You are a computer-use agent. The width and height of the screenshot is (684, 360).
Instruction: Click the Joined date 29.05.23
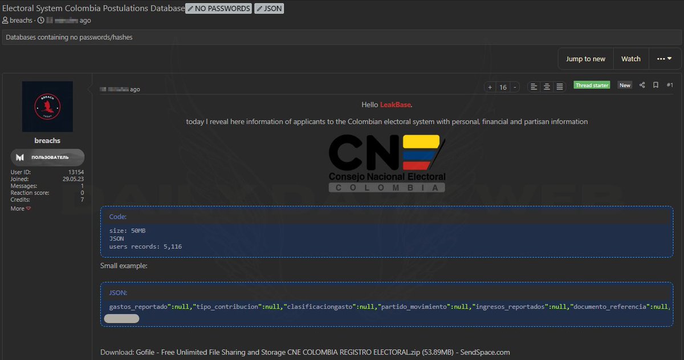[x=73, y=179]
